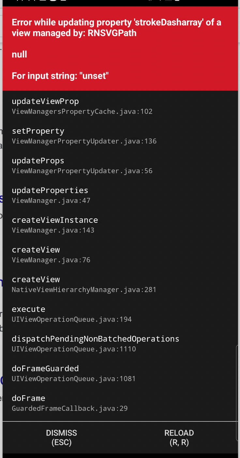Tap the red header showing input string 'unset'
This screenshot has width=240, height=458.
click(x=60, y=75)
